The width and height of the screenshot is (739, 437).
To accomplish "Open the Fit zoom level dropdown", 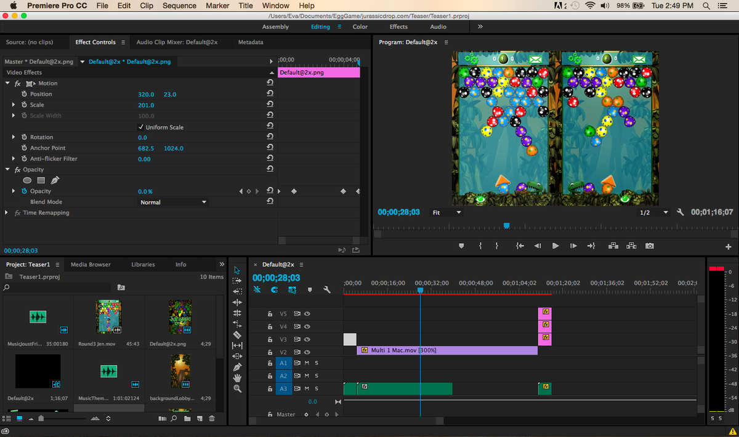I will (447, 212).
